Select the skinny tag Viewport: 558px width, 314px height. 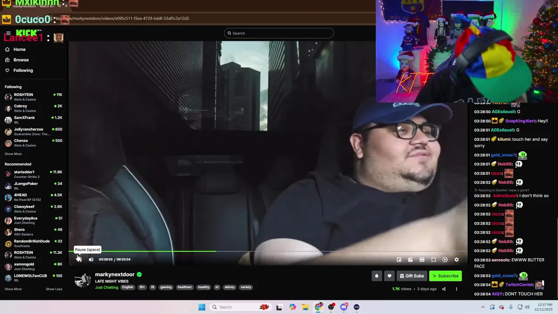(x=230, y=287)
